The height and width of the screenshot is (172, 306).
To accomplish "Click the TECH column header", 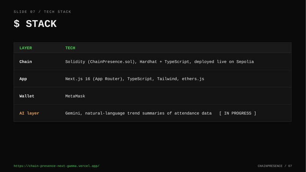I will (70, 48).
